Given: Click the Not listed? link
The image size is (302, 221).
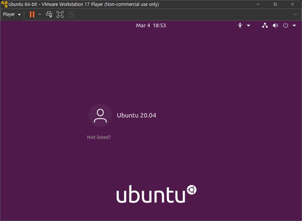Looking at the screenshot, I should [99, 137].
